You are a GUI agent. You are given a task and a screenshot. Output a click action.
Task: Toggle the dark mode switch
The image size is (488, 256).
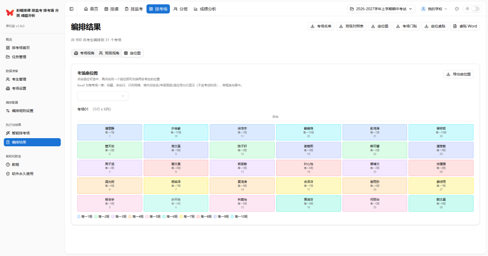(x=475, y=9)
